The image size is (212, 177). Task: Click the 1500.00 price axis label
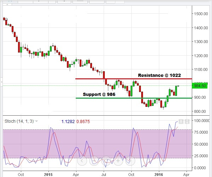201,14
